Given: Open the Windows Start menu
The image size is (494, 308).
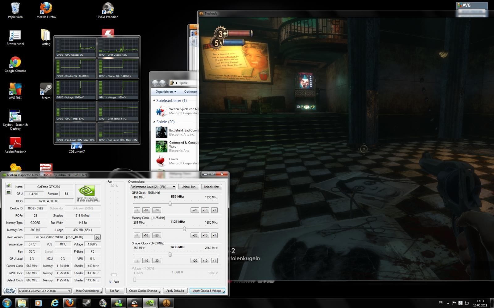Looking at the screenshot, I should tap(7, 303).
